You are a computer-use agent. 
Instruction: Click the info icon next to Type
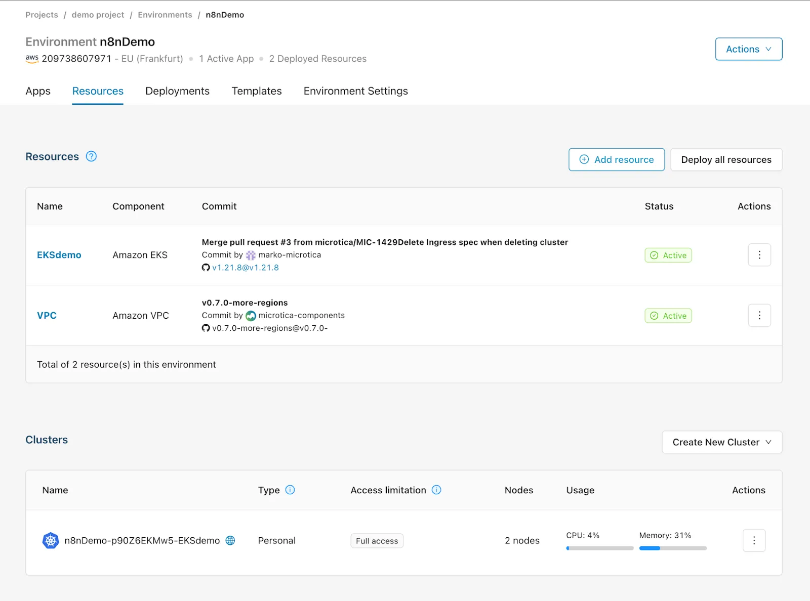point(290,490)
